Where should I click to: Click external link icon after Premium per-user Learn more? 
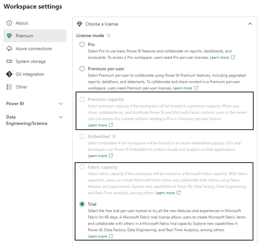click(196, 88)
